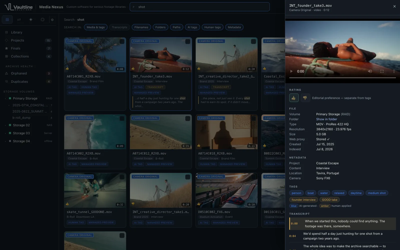Screen dimensions: 400x250
Task: Toggle the Metadata search filter
Action: click(234, 27)
